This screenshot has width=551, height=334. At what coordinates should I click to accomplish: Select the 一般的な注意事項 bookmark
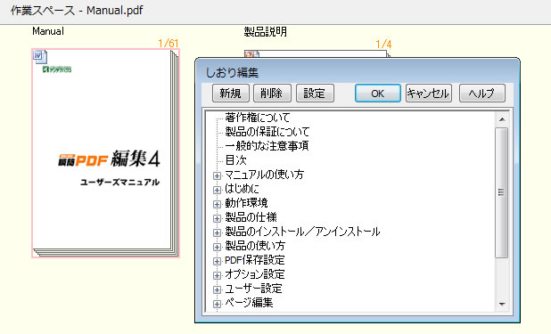tap(267, 146)
